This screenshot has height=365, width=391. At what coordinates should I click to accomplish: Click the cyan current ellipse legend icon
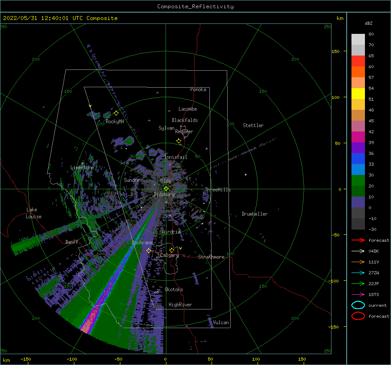[x=358, y=305]
